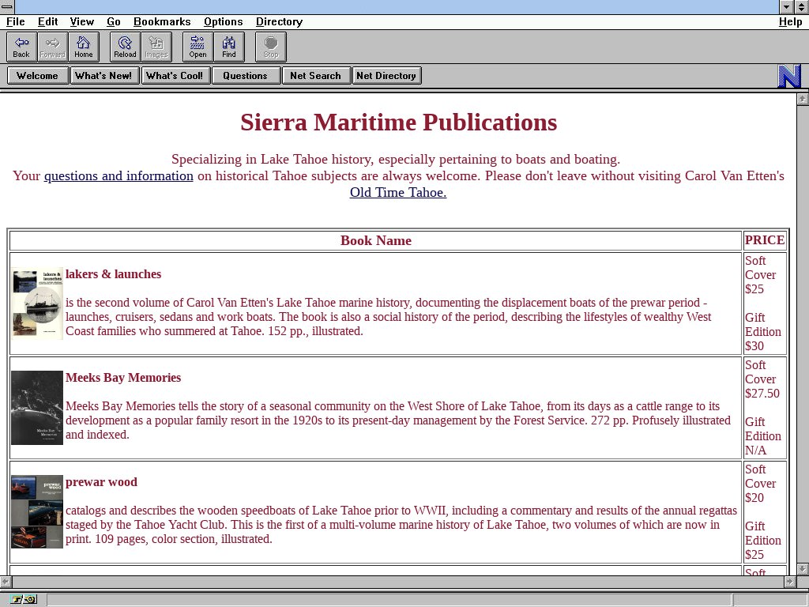Follow the questions and information link
The height and width of the screenshot is (607, 809).
click(x=119, y=175)
